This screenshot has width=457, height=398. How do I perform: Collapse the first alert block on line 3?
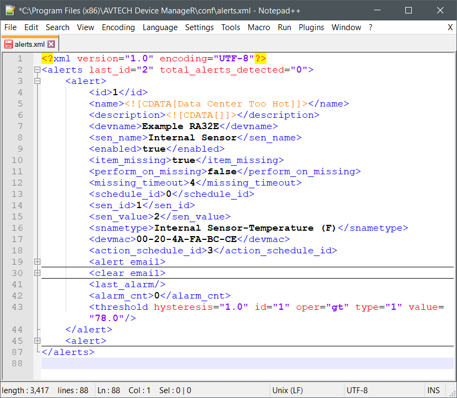coord(37,81)
